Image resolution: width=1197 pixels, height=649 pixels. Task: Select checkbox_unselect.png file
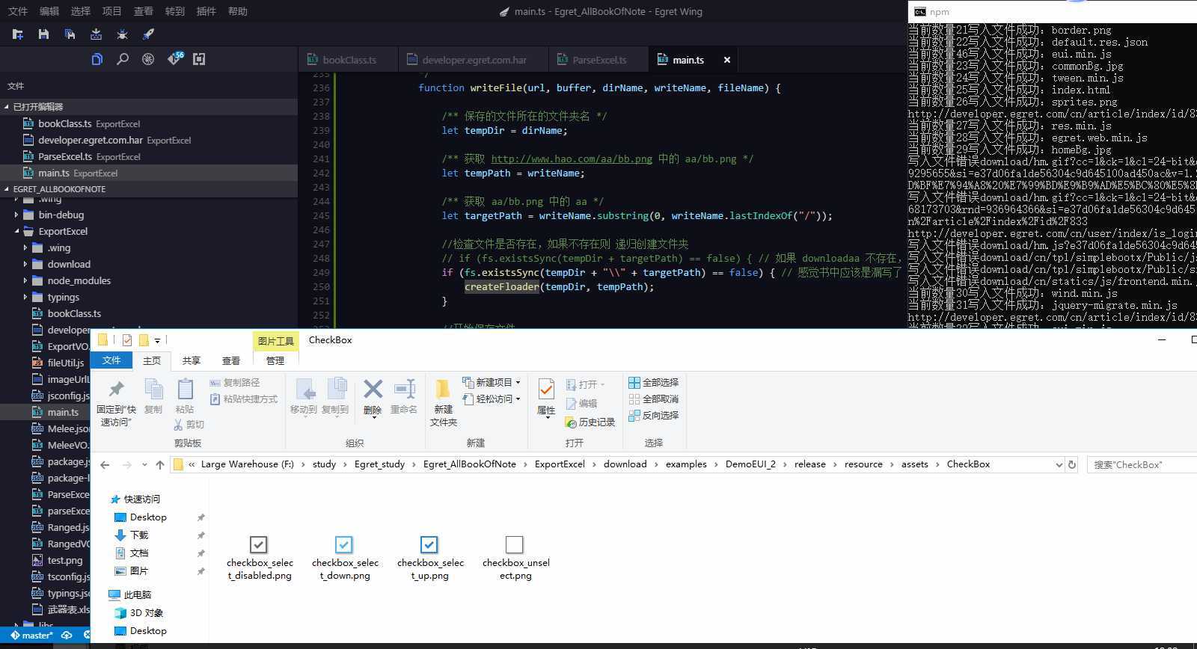point(515,558)
